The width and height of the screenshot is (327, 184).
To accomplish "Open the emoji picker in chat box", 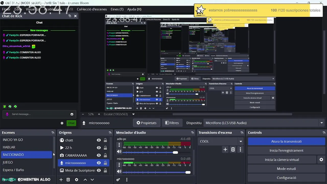I will click(72, 114).
